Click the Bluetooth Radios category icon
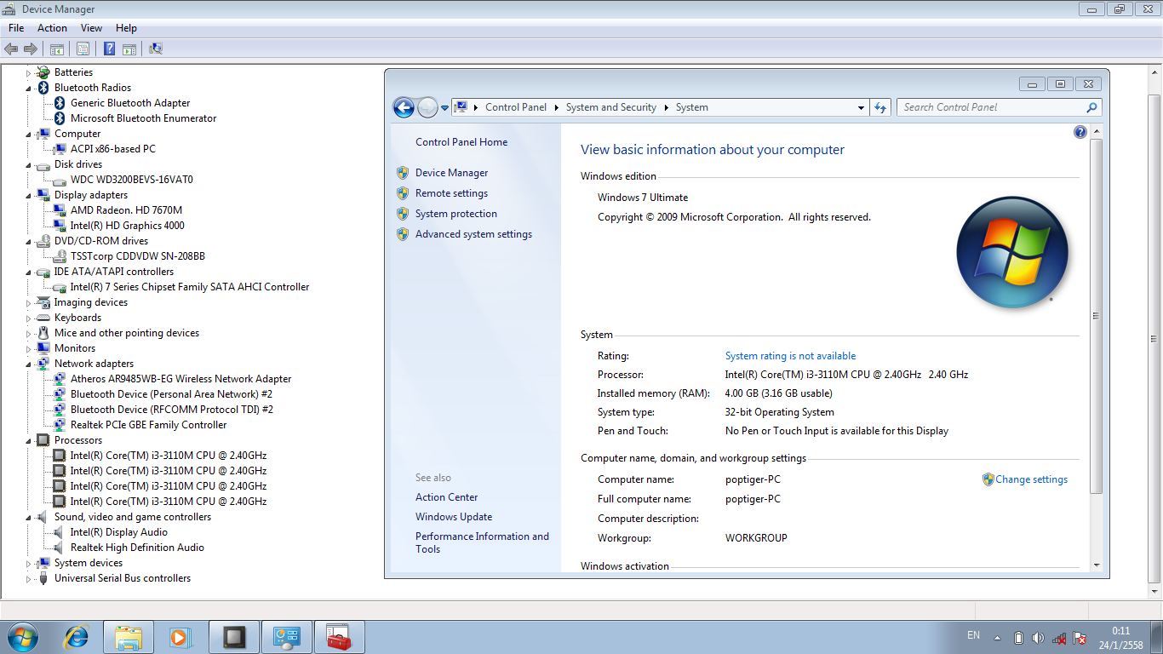 (43, 88)
